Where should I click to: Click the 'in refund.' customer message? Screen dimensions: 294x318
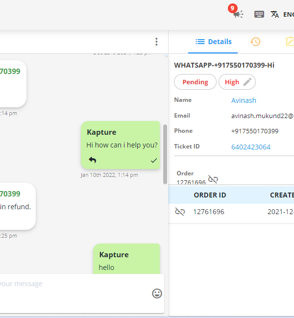(x=15, y=207)
